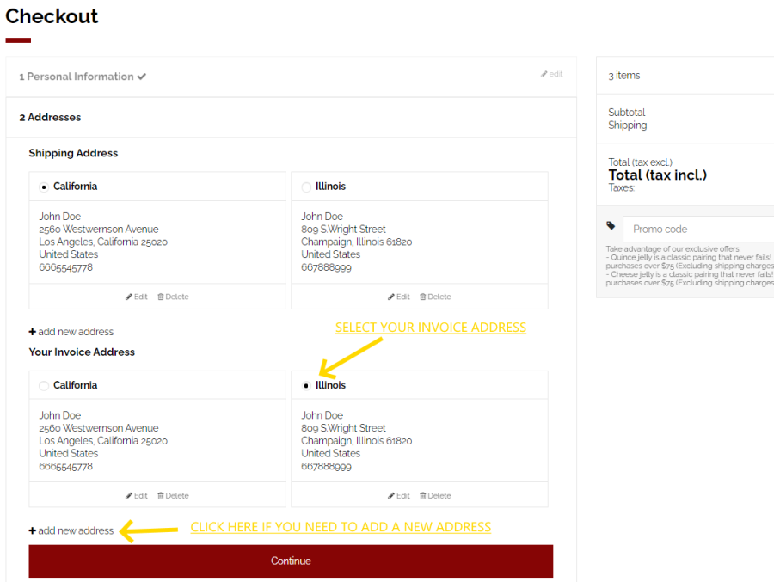
Task: Delete the Illinois invoice address
Action: pyautogui.click(x=435, y=495)
